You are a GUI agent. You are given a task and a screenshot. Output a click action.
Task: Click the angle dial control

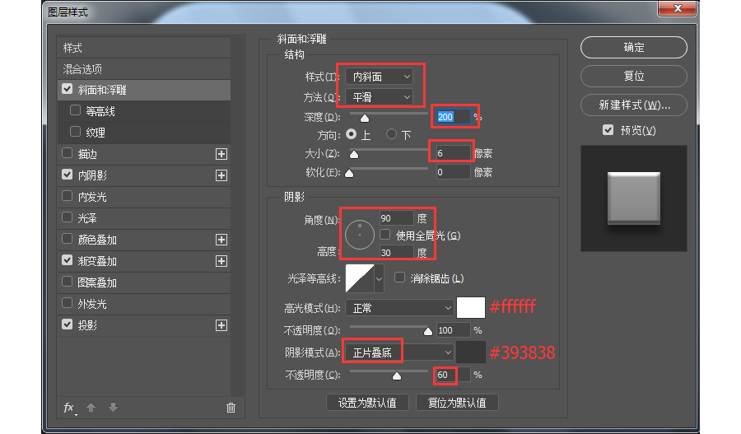(x=360, y=235)
